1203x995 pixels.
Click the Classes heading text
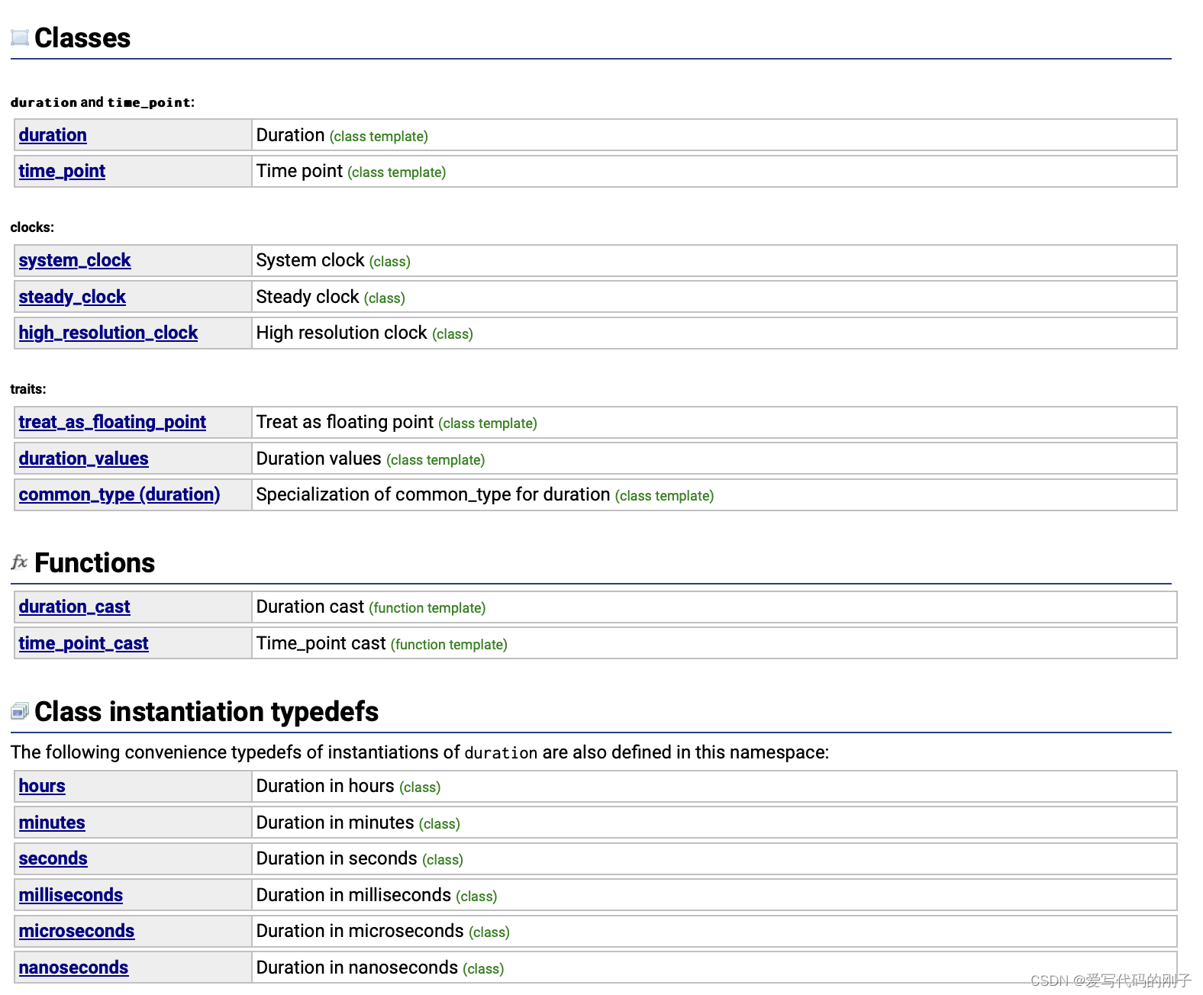tap(82, 38)
